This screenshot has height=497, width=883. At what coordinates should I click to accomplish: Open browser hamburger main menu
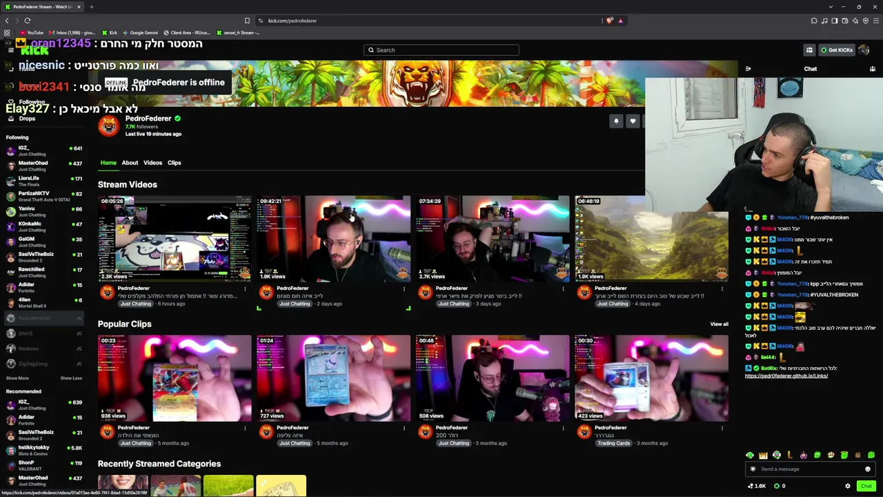click(876, 21)
